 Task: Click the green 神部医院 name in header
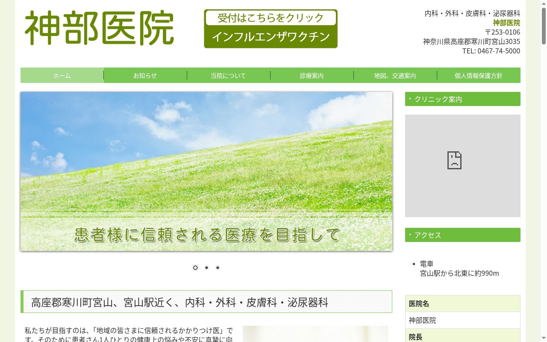click(x=506, y=23)
